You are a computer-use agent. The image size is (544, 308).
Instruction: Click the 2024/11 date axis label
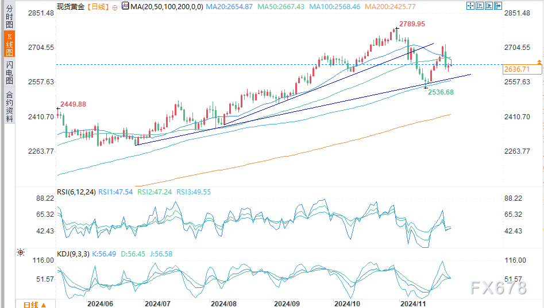(x=413, y=304)
